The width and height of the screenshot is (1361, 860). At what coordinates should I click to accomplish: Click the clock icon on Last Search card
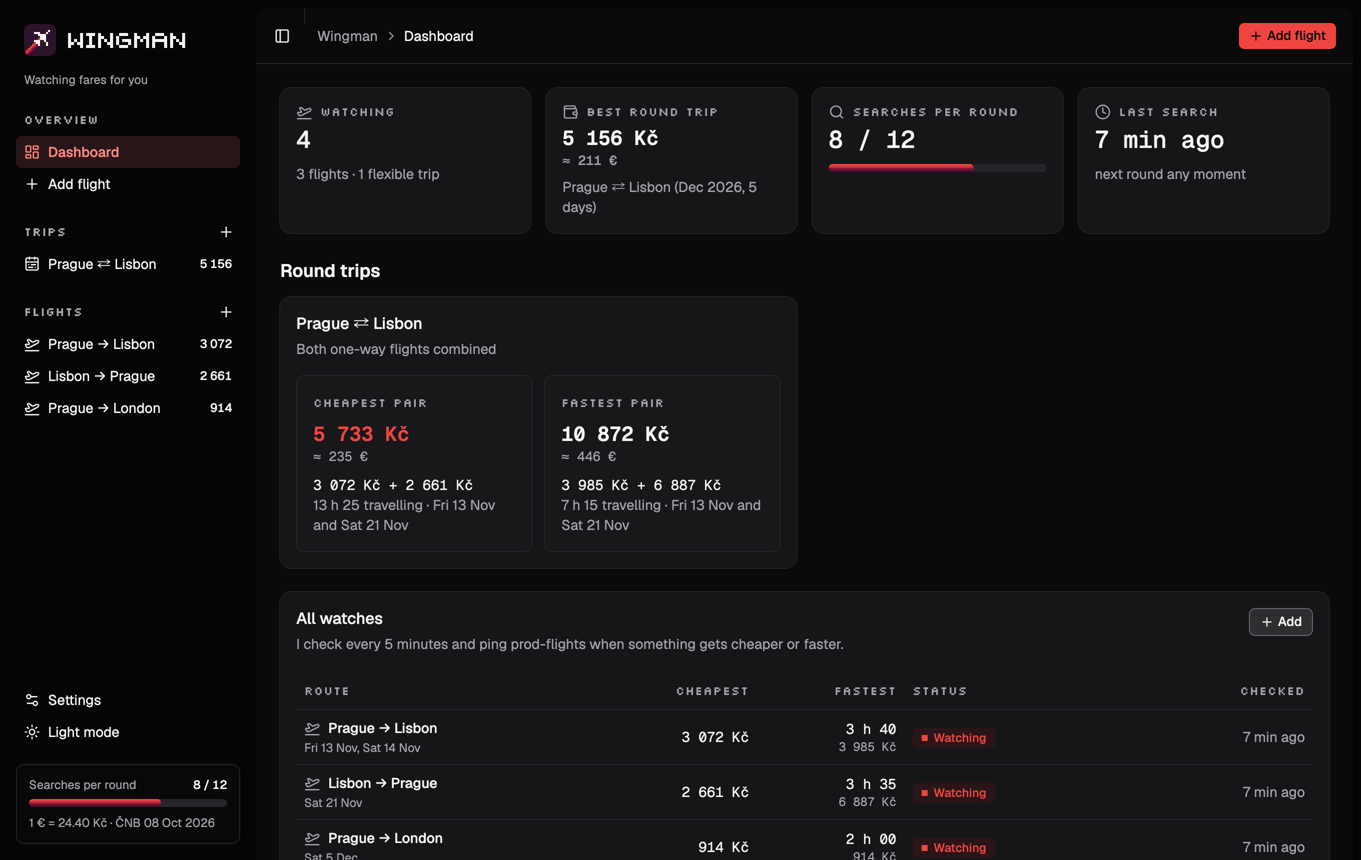pyautogui.click(x=1103, y=112)
